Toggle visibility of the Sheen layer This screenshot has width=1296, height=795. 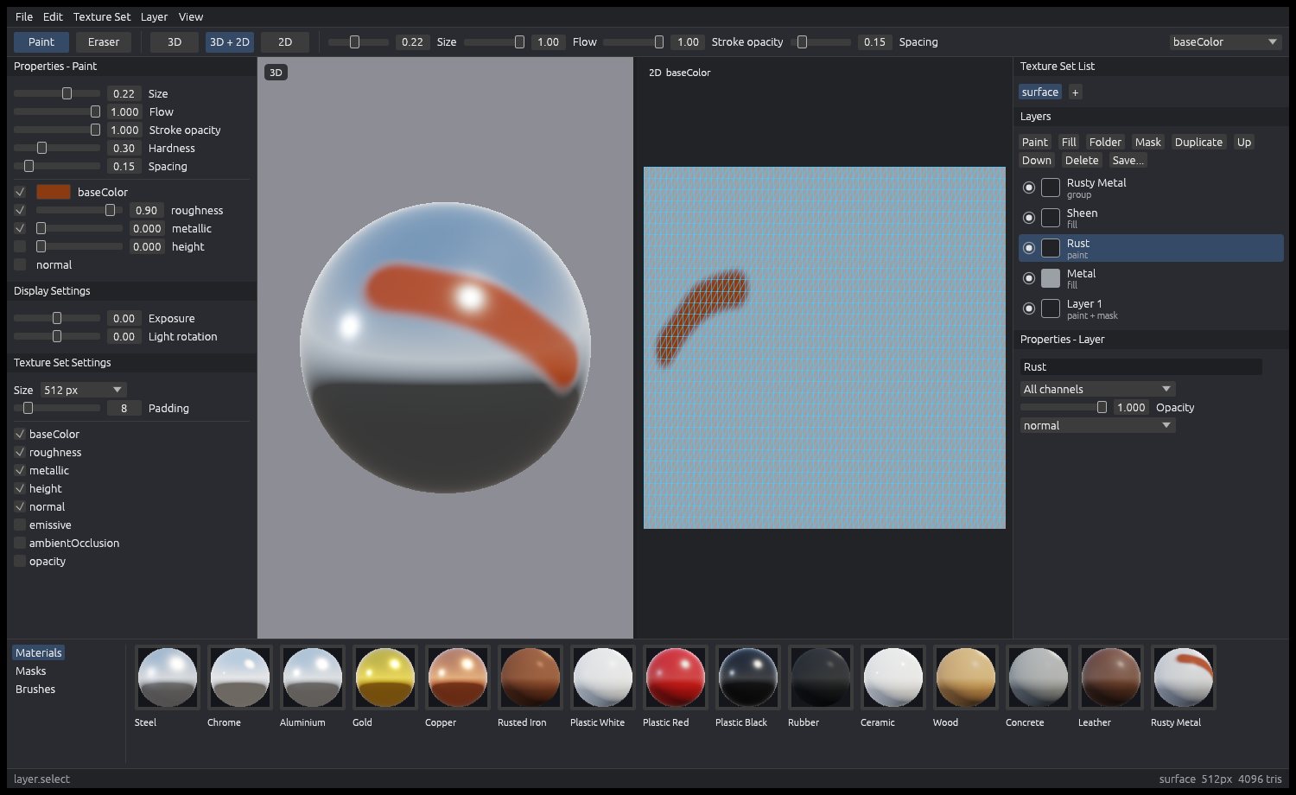pos(1029,218)
